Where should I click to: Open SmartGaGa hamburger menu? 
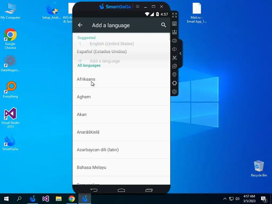point(138,7)
